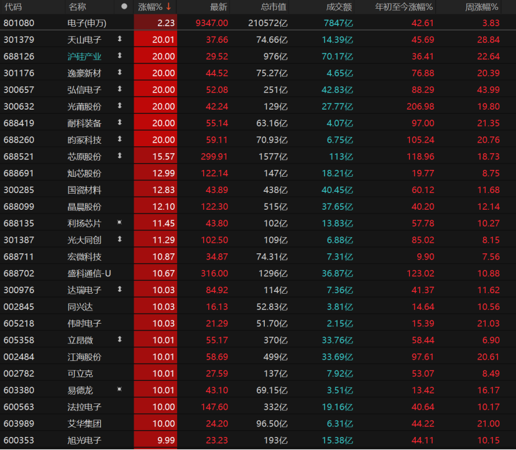
Task: Click the orange sort arrow next to 涨幅%
Action: (x=168, y=7)
